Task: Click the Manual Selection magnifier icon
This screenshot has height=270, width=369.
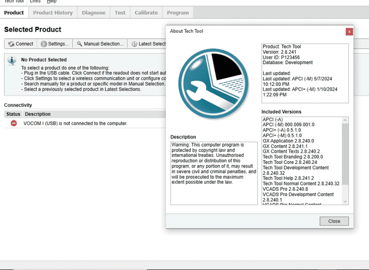Action: (x=79, y=44)
